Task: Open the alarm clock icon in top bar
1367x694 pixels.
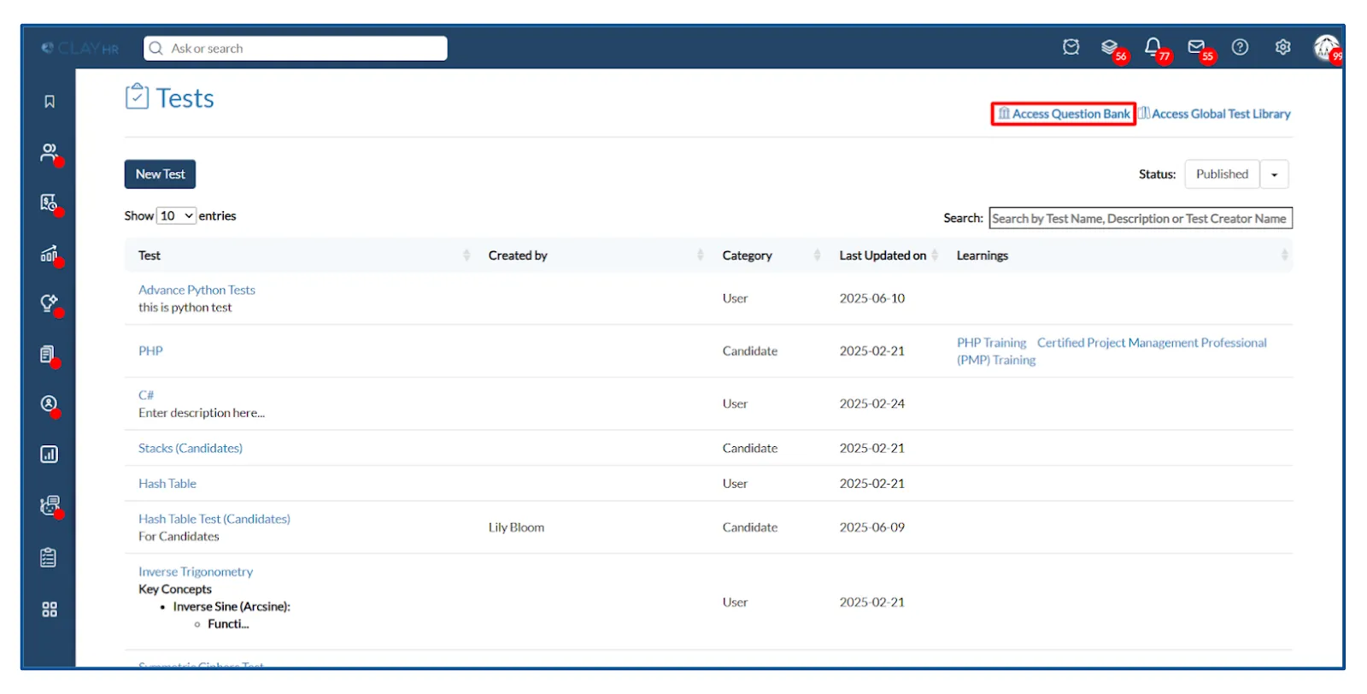Action: 1071,48
